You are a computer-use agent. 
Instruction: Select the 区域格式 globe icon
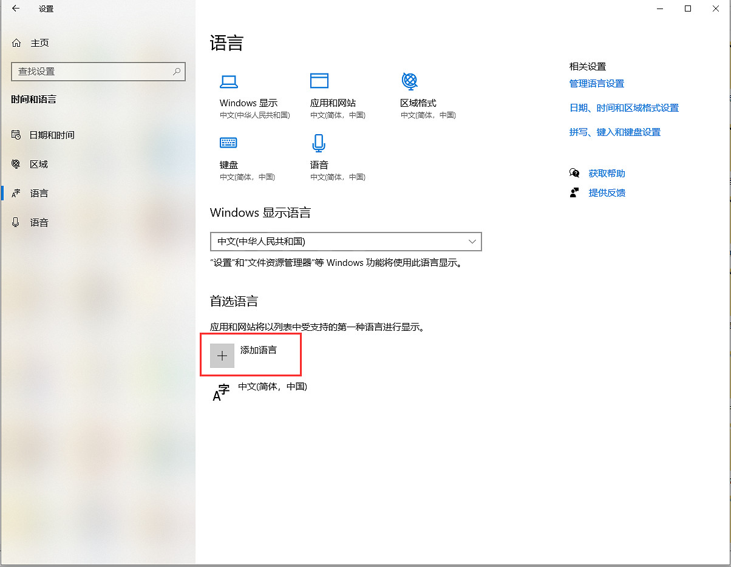[410, 81]
